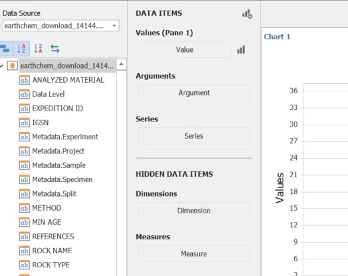Select the earthchem_download_1414 root node
The height and width of the screenshot is (276, 348).
pyautogui.click(x=67, y=66)
